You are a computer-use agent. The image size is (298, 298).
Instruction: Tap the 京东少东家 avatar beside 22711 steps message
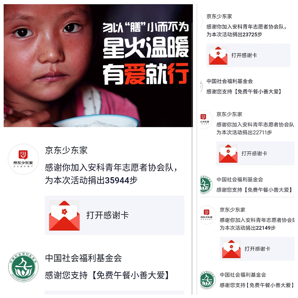click(x=205, y=119)
